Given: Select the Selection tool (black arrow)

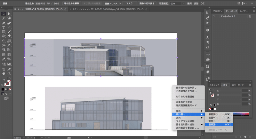Looking at the screenshot, I should point(4,14).
